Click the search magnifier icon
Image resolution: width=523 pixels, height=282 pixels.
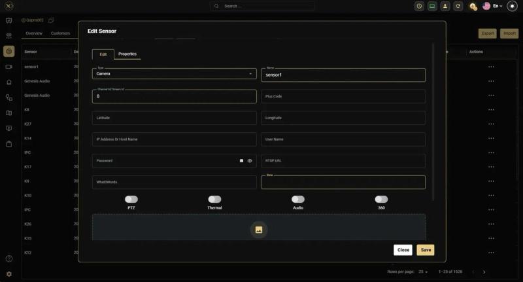point(216,6)
